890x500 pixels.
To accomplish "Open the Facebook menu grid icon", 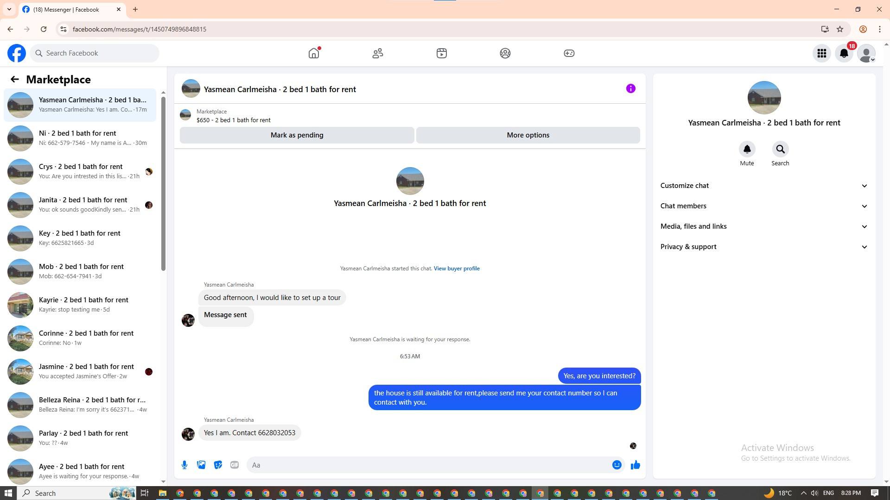I will 821,53.
